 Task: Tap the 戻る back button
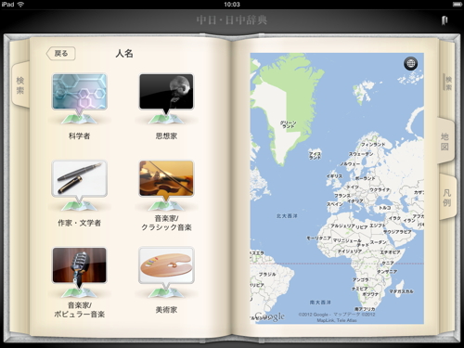pyautogui.click(x=61, y=54)
